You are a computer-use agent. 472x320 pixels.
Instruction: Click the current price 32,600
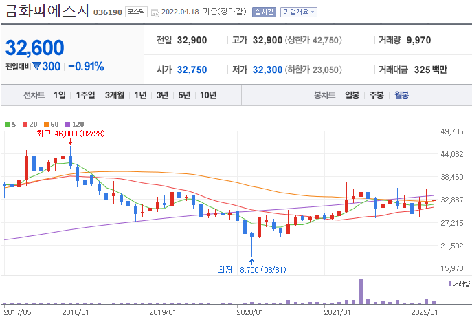click(x=35, y=47)
